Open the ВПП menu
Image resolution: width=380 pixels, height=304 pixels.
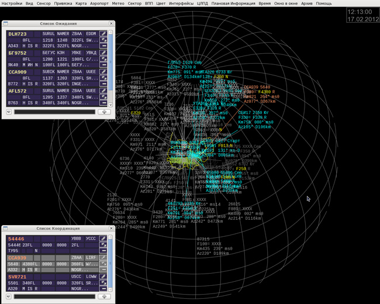pos(149,4)
